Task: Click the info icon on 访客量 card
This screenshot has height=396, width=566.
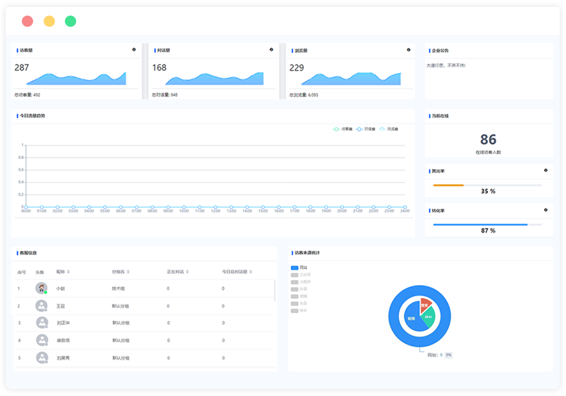Action: coord(134,50)
